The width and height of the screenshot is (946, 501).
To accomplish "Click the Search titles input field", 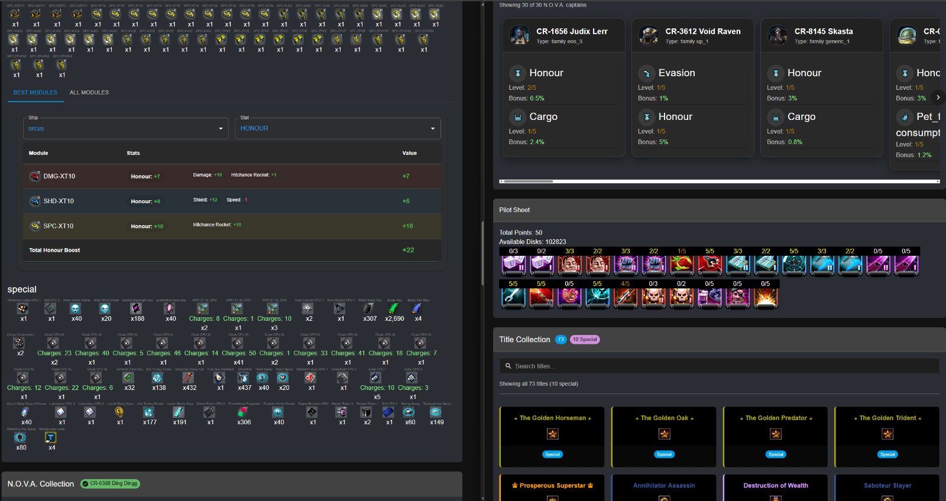I will click(x=720, y=366).
